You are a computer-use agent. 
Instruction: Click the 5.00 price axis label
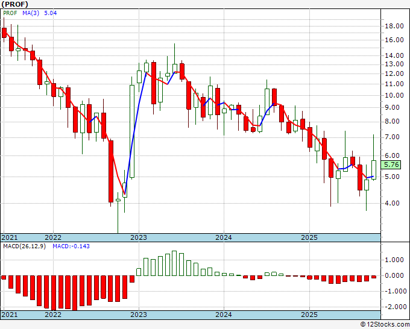(x=392, y=177)
